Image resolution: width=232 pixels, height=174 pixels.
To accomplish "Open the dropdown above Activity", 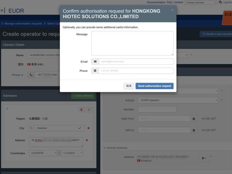I will point(178,91).
